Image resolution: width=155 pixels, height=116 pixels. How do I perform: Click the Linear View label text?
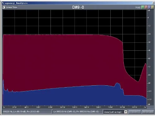(11, 7)
